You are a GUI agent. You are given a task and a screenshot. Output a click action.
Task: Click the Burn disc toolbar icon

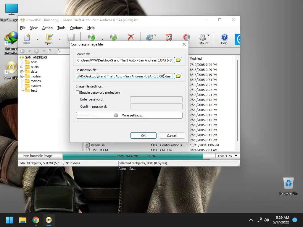(186, 37)
